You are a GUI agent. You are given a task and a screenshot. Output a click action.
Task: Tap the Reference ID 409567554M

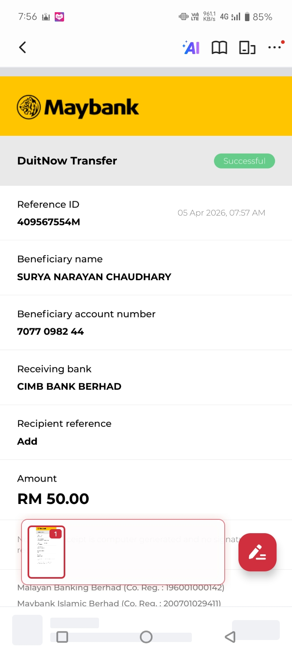point(49,222)
